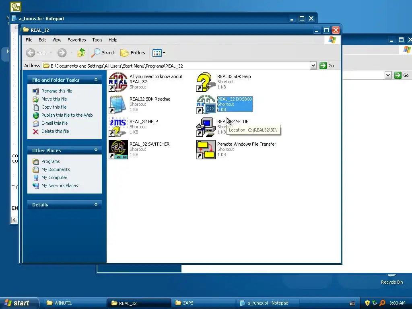This screenshot has width=412, height=309.
Task: Click E-mail this file
Action: (54, 123)
